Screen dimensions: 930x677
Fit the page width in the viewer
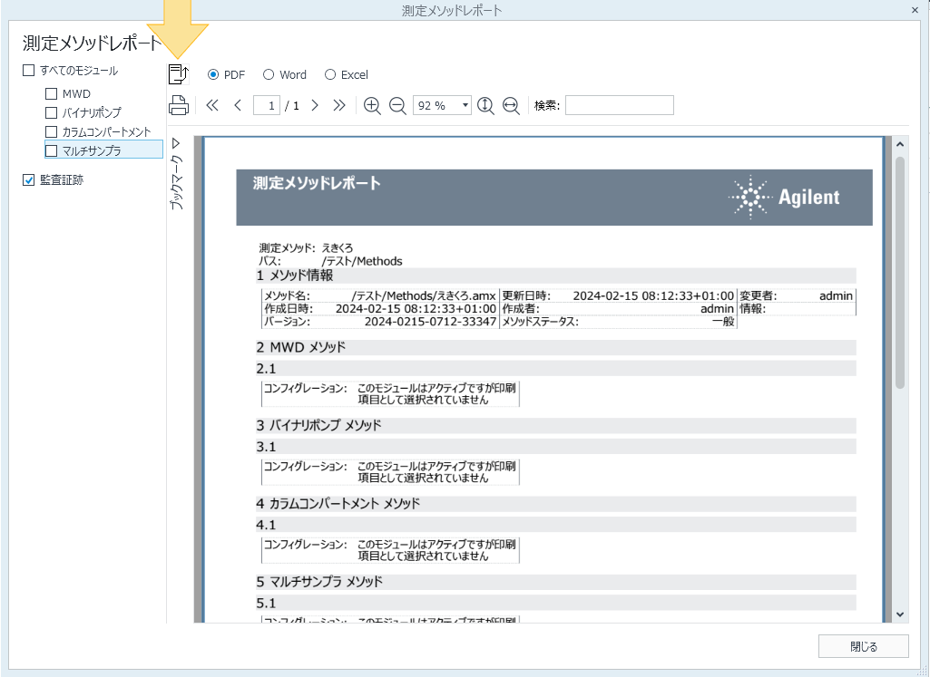(511, 105)
